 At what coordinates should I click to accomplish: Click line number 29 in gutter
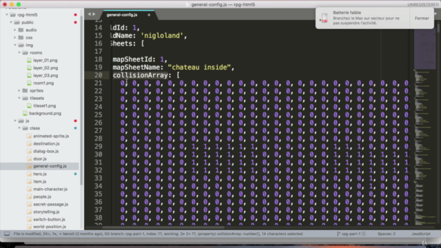tap(98, 147)
